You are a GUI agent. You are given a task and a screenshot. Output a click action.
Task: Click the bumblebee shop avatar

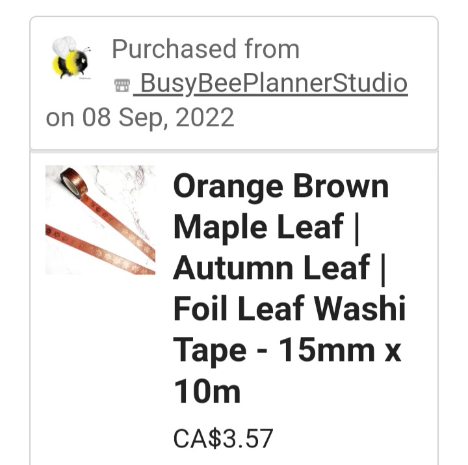tap(71, 58)
